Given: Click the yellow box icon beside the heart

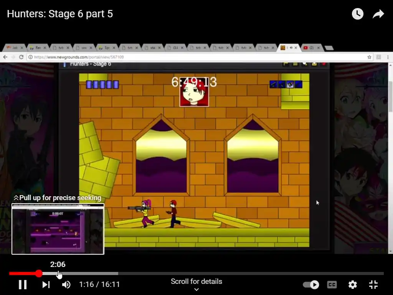Looking at the screenshot, I should pyautogui.click(x=314, y=64).
